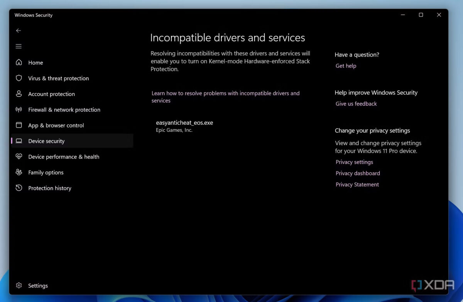Toggle the hamburger navigation menu

coord(19,46)
